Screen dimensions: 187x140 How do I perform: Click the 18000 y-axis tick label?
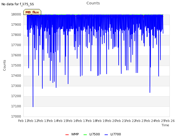tap(16, 14)
